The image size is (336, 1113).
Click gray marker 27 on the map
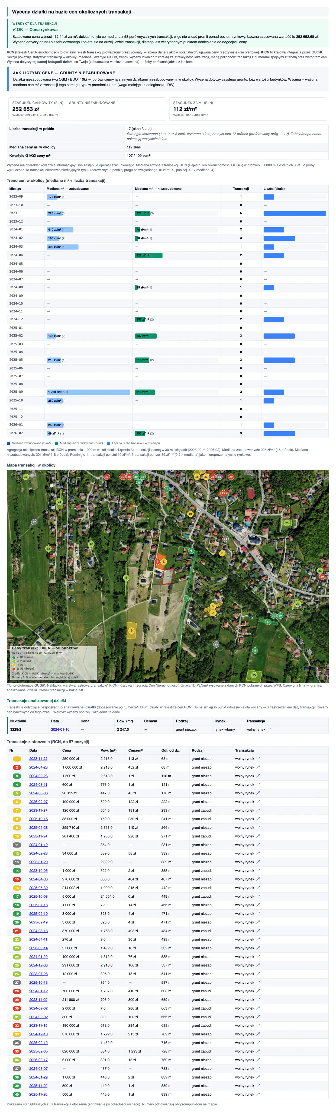[x=34, y=522]
